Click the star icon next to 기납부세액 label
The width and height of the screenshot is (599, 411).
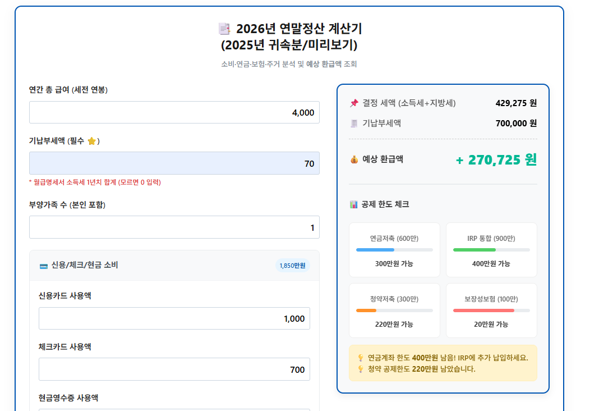[x=91, y=141]
